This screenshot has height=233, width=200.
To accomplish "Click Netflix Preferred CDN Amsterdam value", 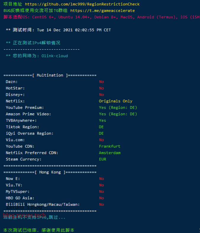I will [110, 153].
